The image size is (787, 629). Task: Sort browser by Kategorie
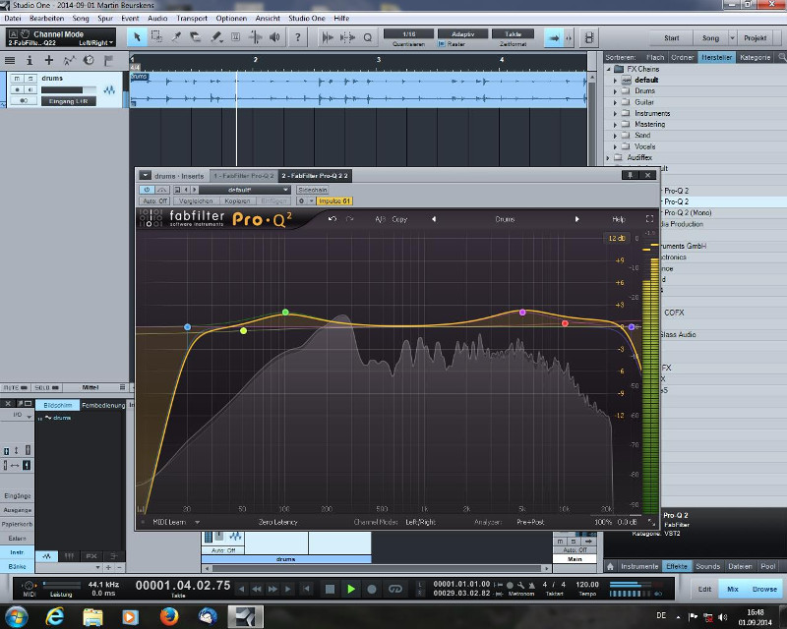tap(755, 57)
